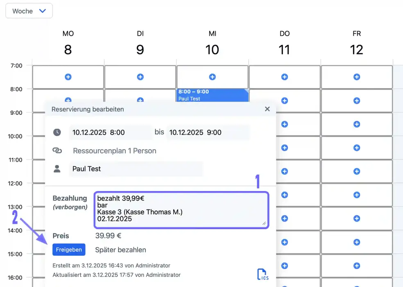Click plus icon for Wednesday 7:00 slot
This screenshot has height=287, width=403.
pos(212,77)
